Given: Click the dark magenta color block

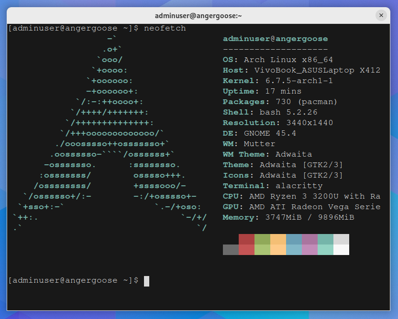Looking at the screenshot, I should [x=310, y=239].
